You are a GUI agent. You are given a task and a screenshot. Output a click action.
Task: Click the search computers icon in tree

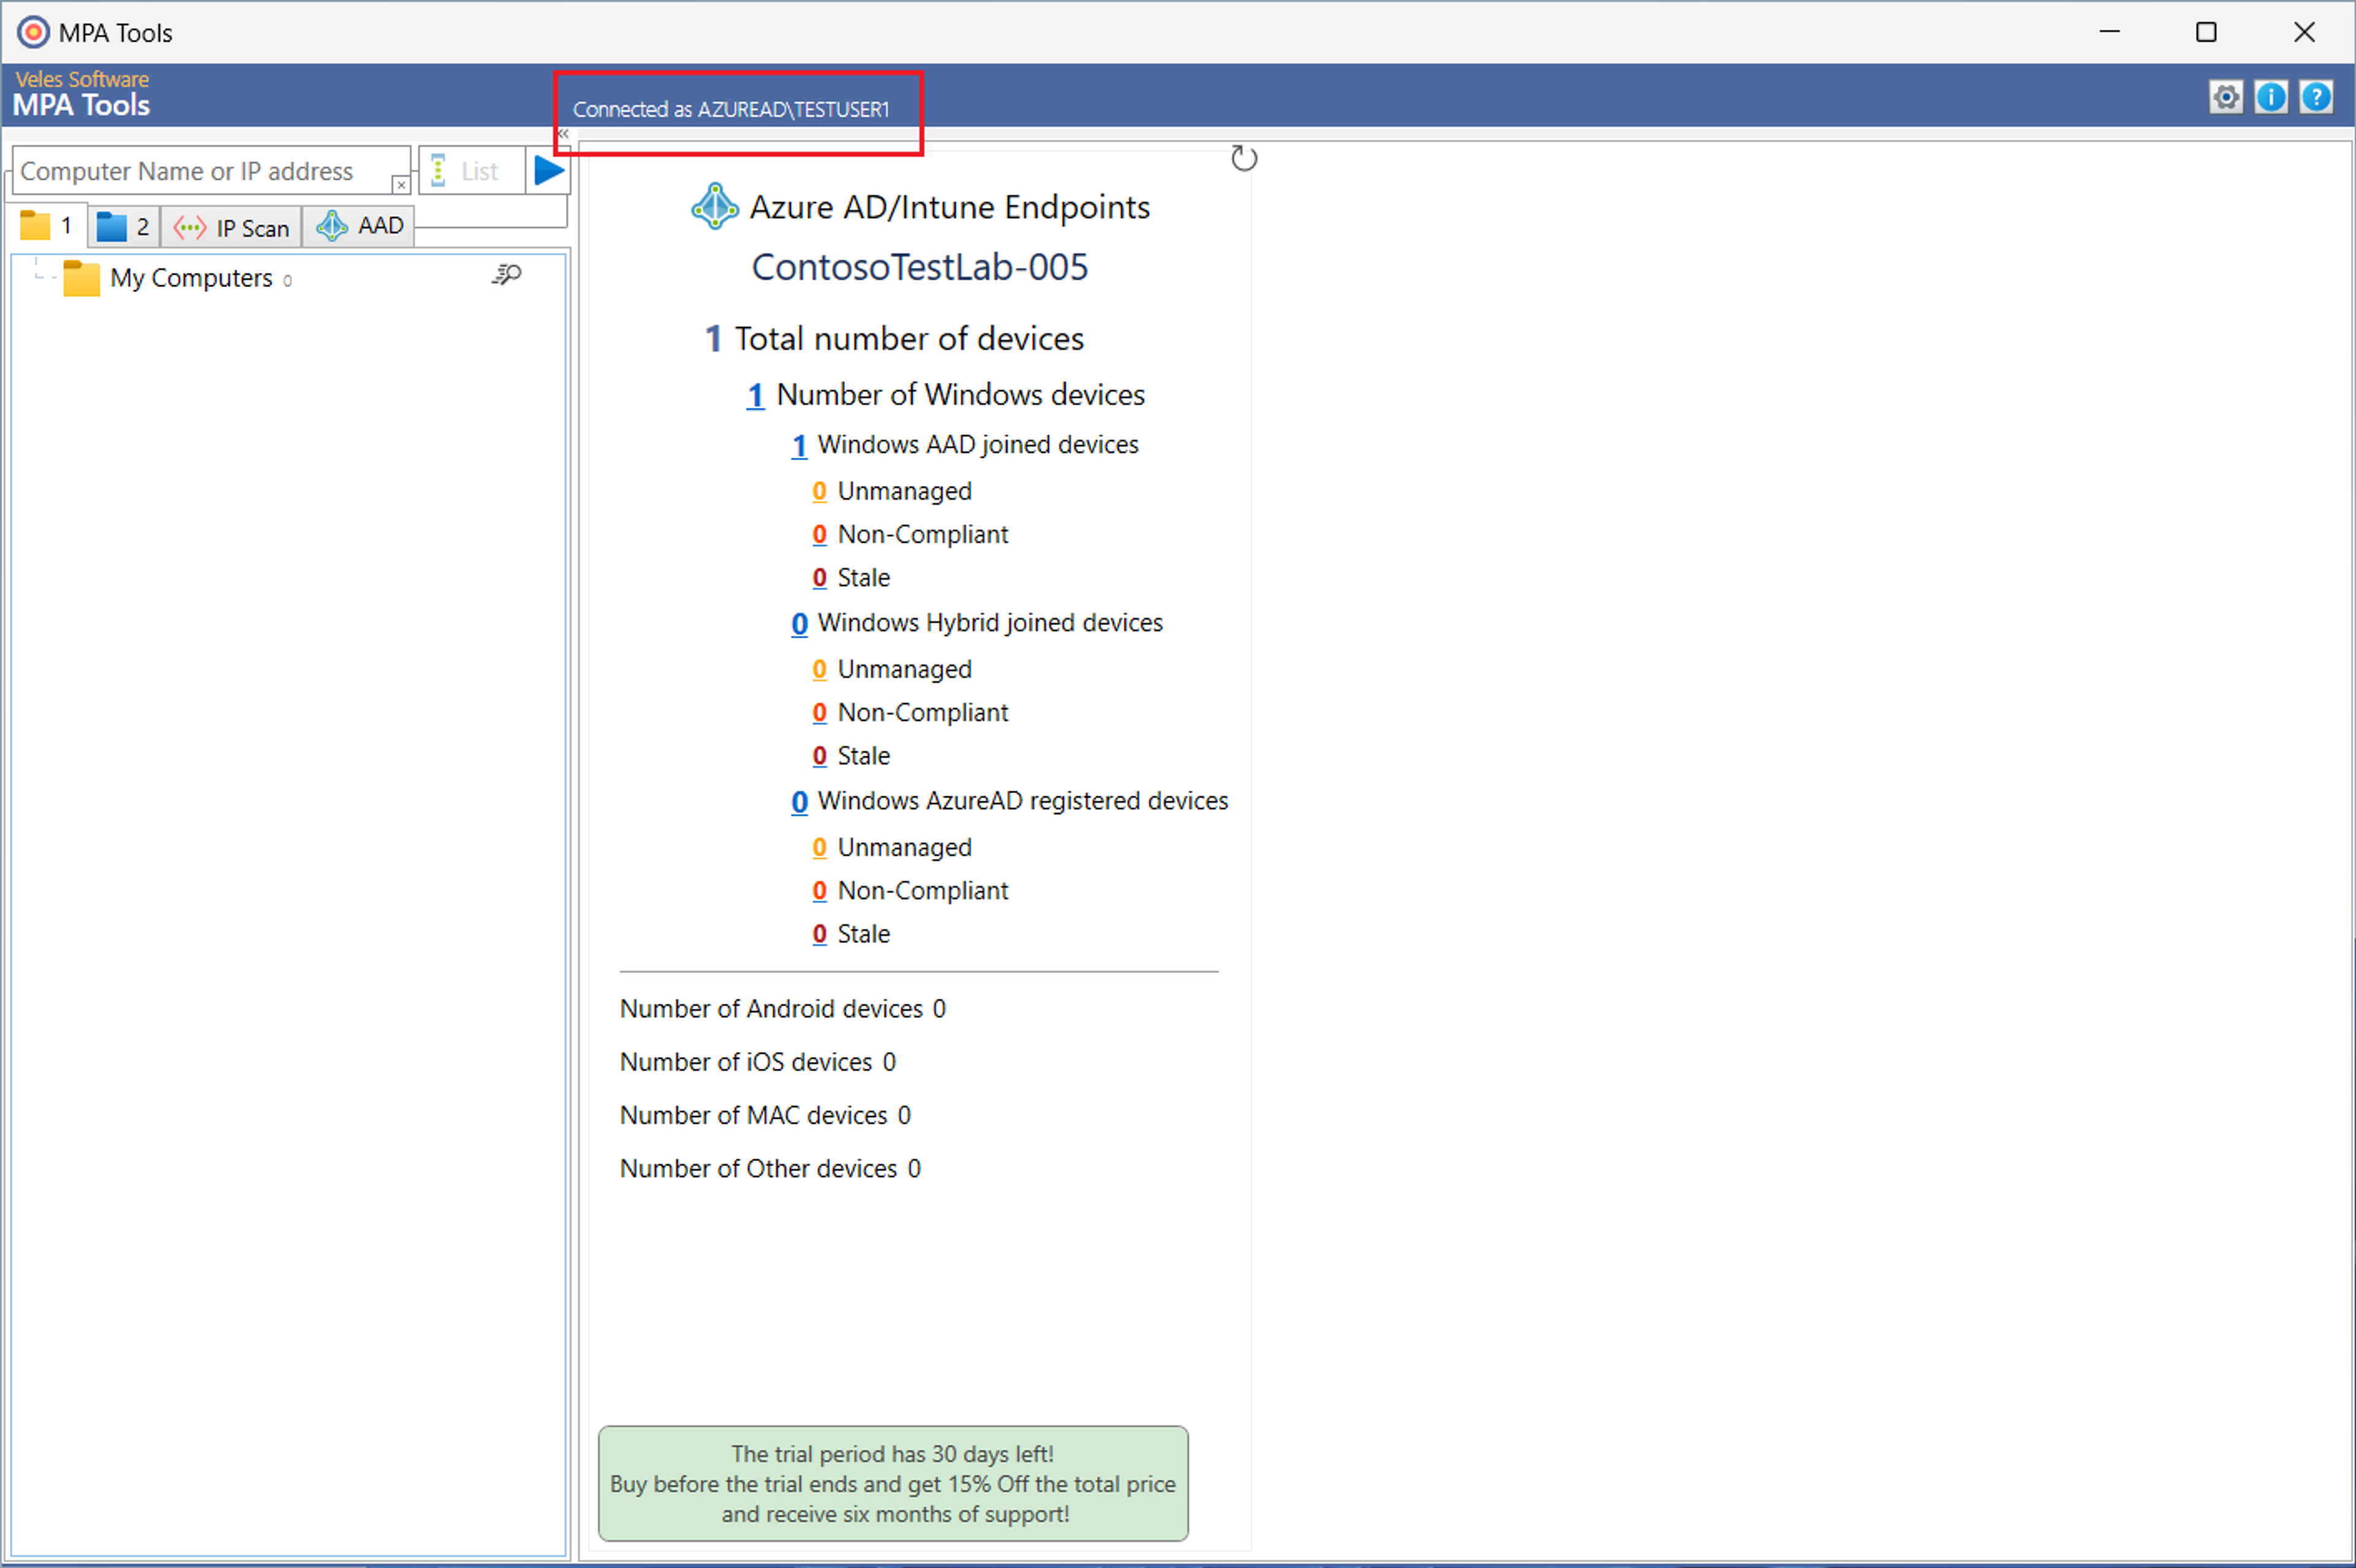click(x=507, y=275)
